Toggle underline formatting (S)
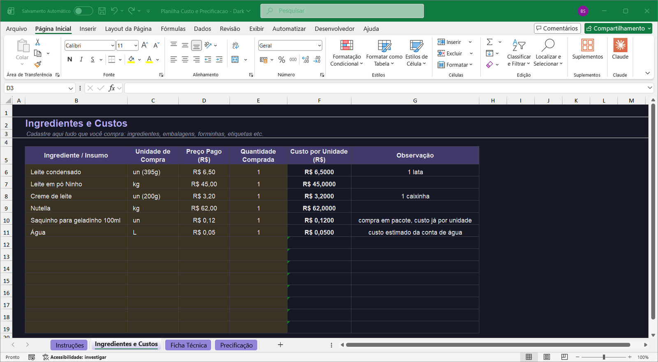 93,60
